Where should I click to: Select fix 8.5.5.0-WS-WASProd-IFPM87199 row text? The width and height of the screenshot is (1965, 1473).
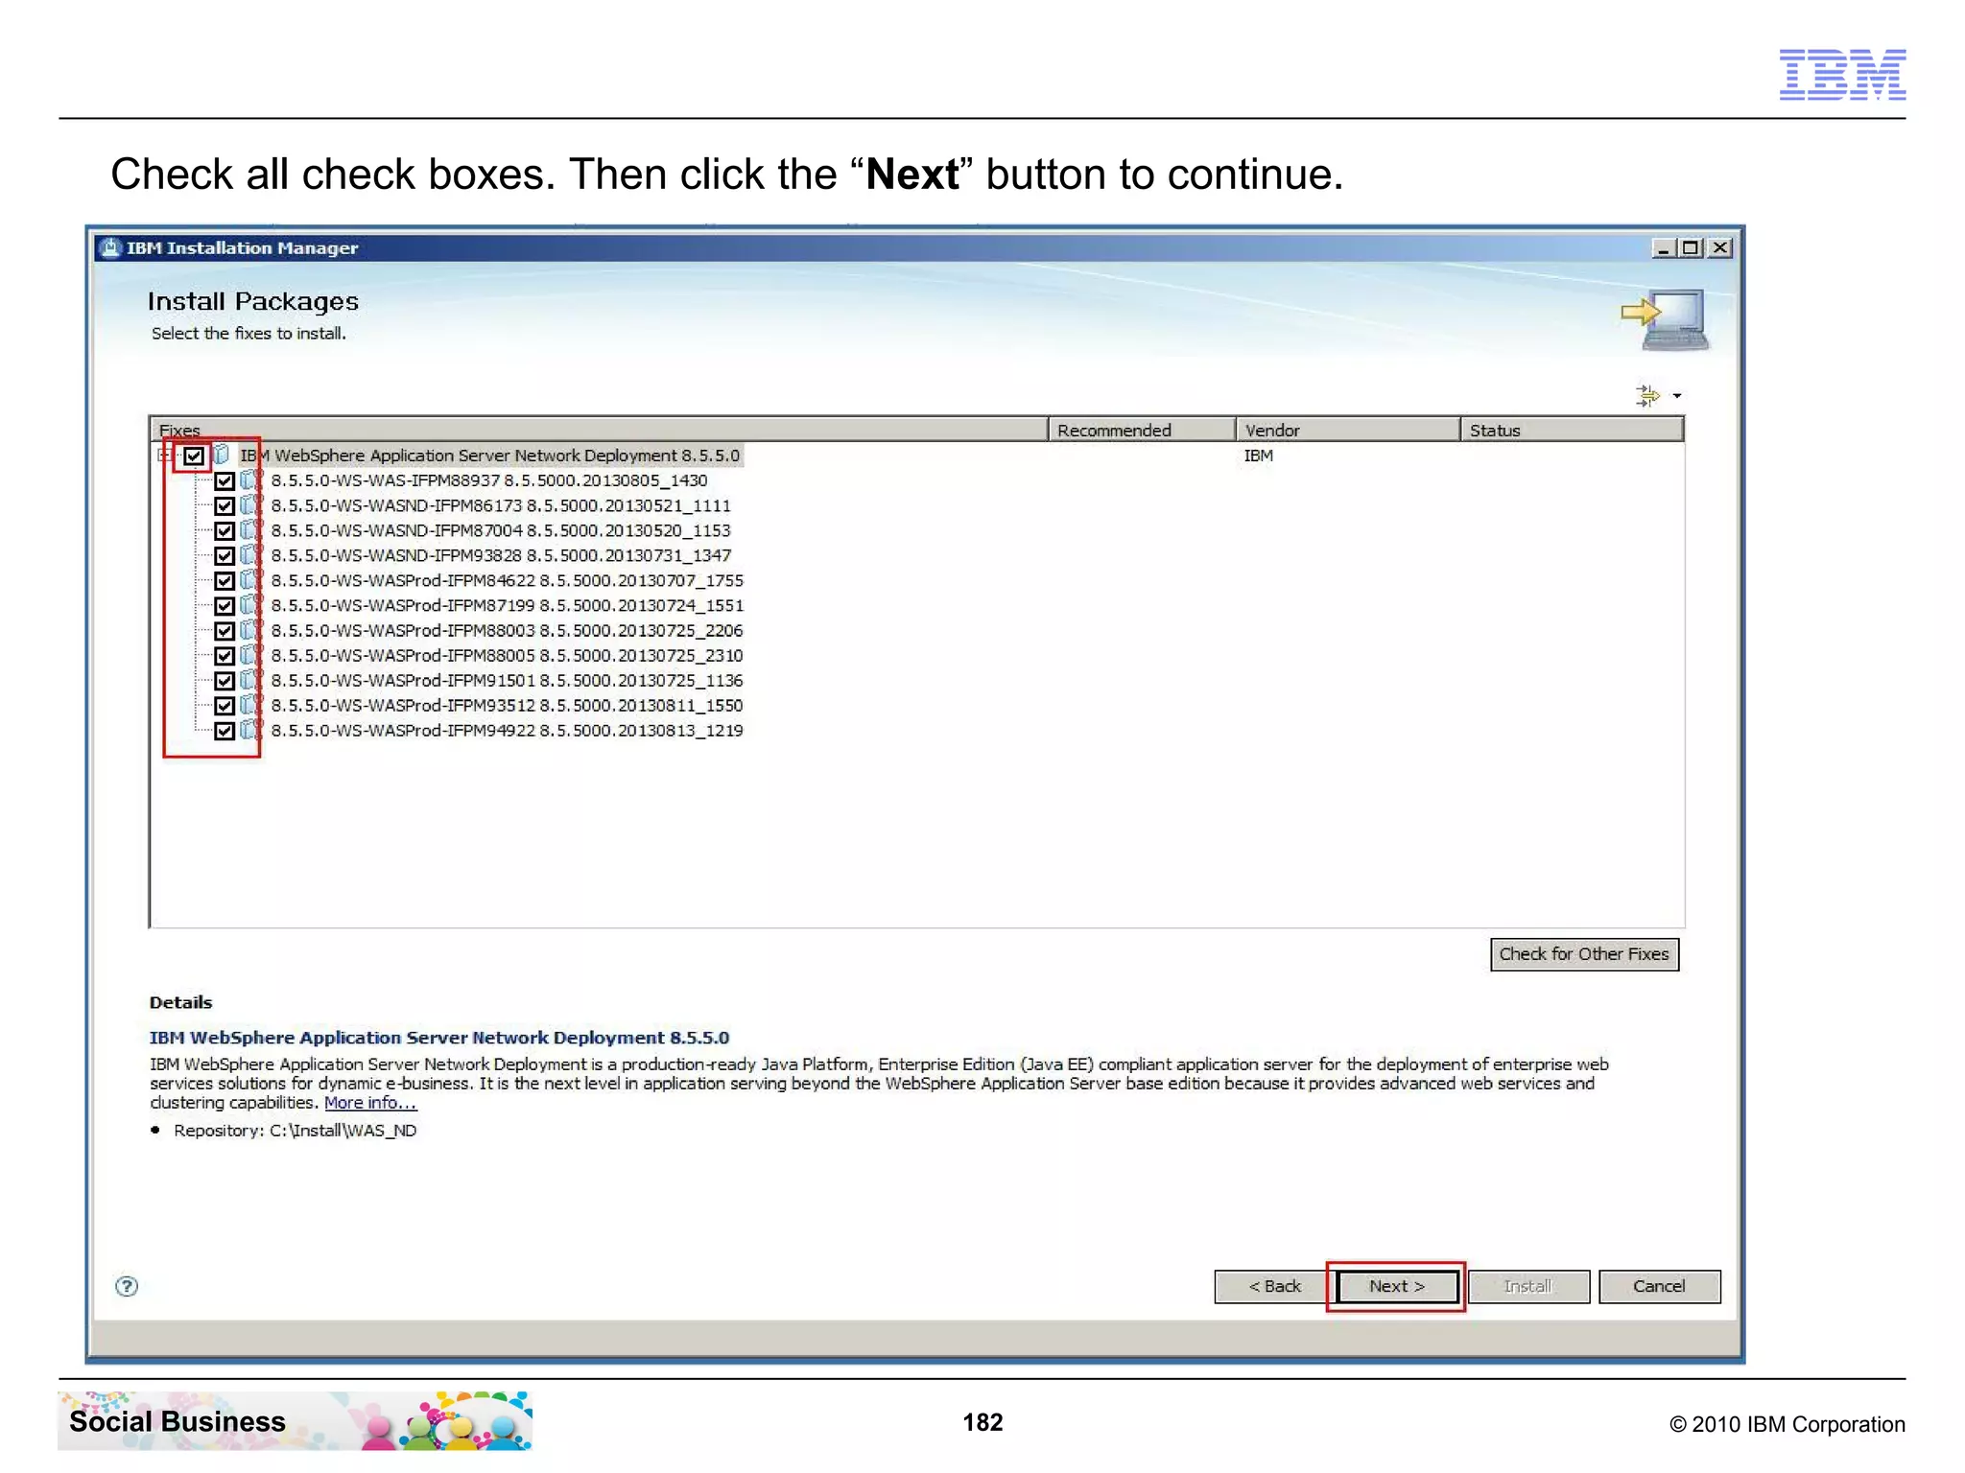tap(508, 605)
